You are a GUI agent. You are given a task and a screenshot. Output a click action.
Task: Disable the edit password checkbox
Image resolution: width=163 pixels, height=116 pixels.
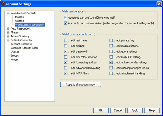click(x=66, y=52)
